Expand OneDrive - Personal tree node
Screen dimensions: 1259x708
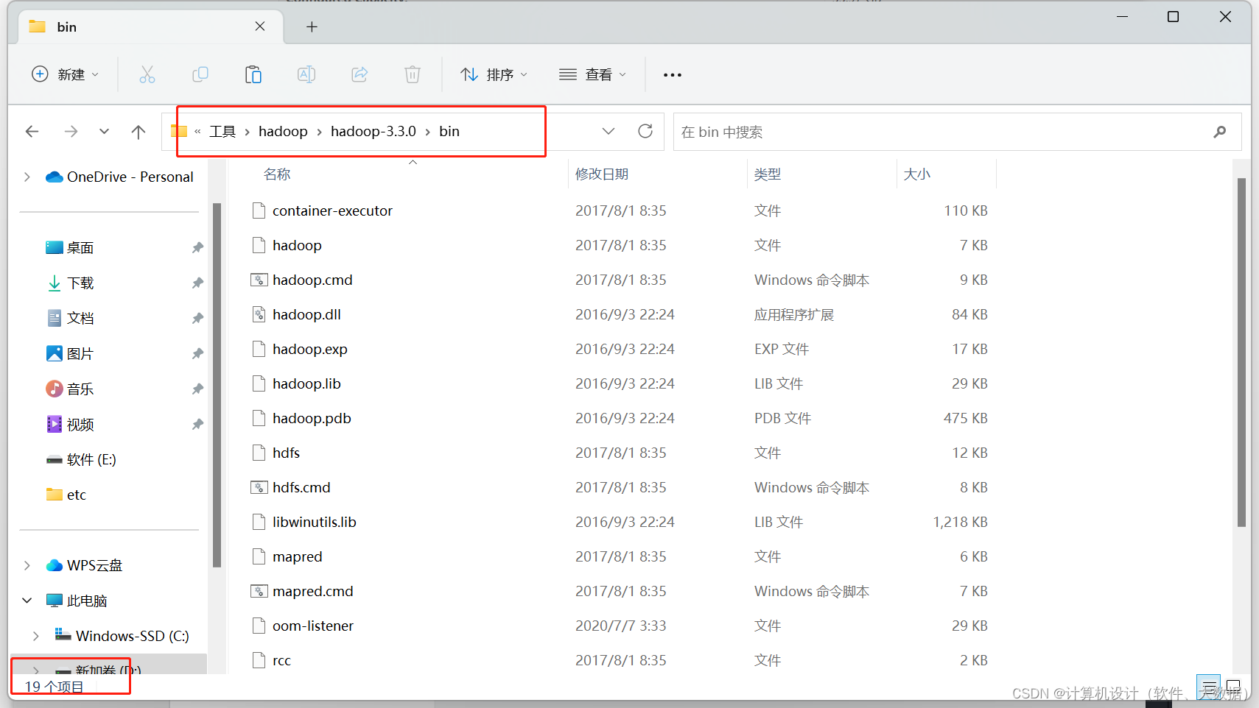(x=27, y=177)
